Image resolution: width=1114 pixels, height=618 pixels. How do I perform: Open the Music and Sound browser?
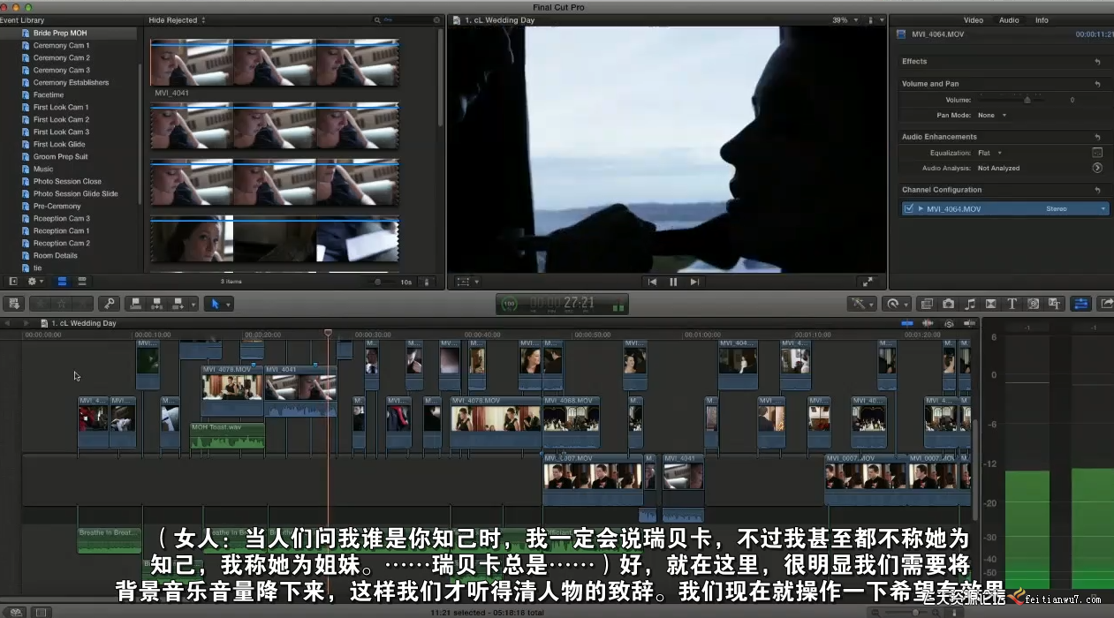tap(970, 304)
